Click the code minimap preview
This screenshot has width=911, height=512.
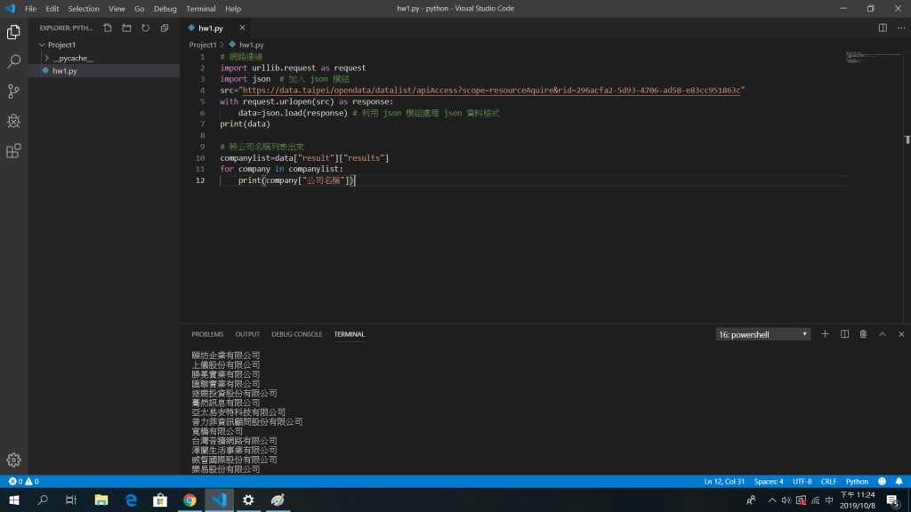(x=873, y=57)
